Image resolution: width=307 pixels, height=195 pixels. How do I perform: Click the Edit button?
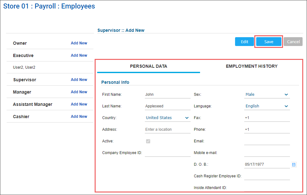pyautogui.click(x=244, y=42)
